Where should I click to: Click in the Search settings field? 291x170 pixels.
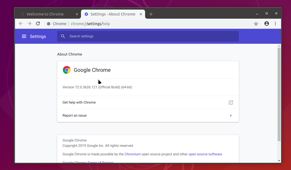pyautogui.click(x=148, y=36)
